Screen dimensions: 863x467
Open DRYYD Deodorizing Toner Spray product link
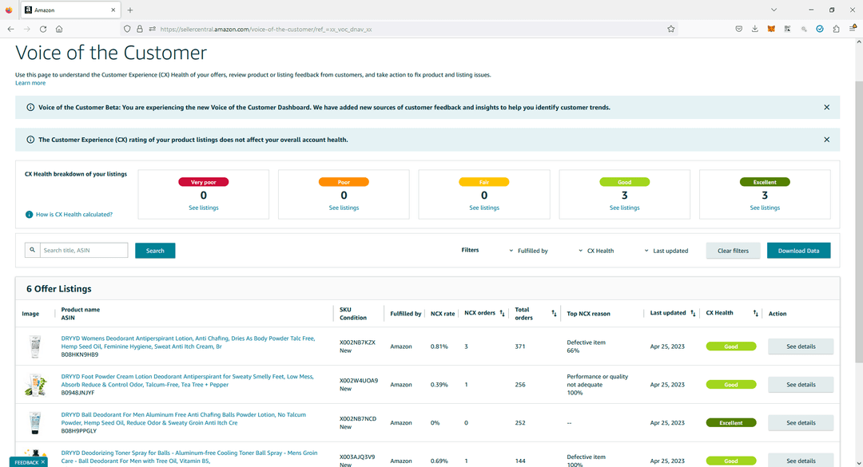(x=189, y=457)
